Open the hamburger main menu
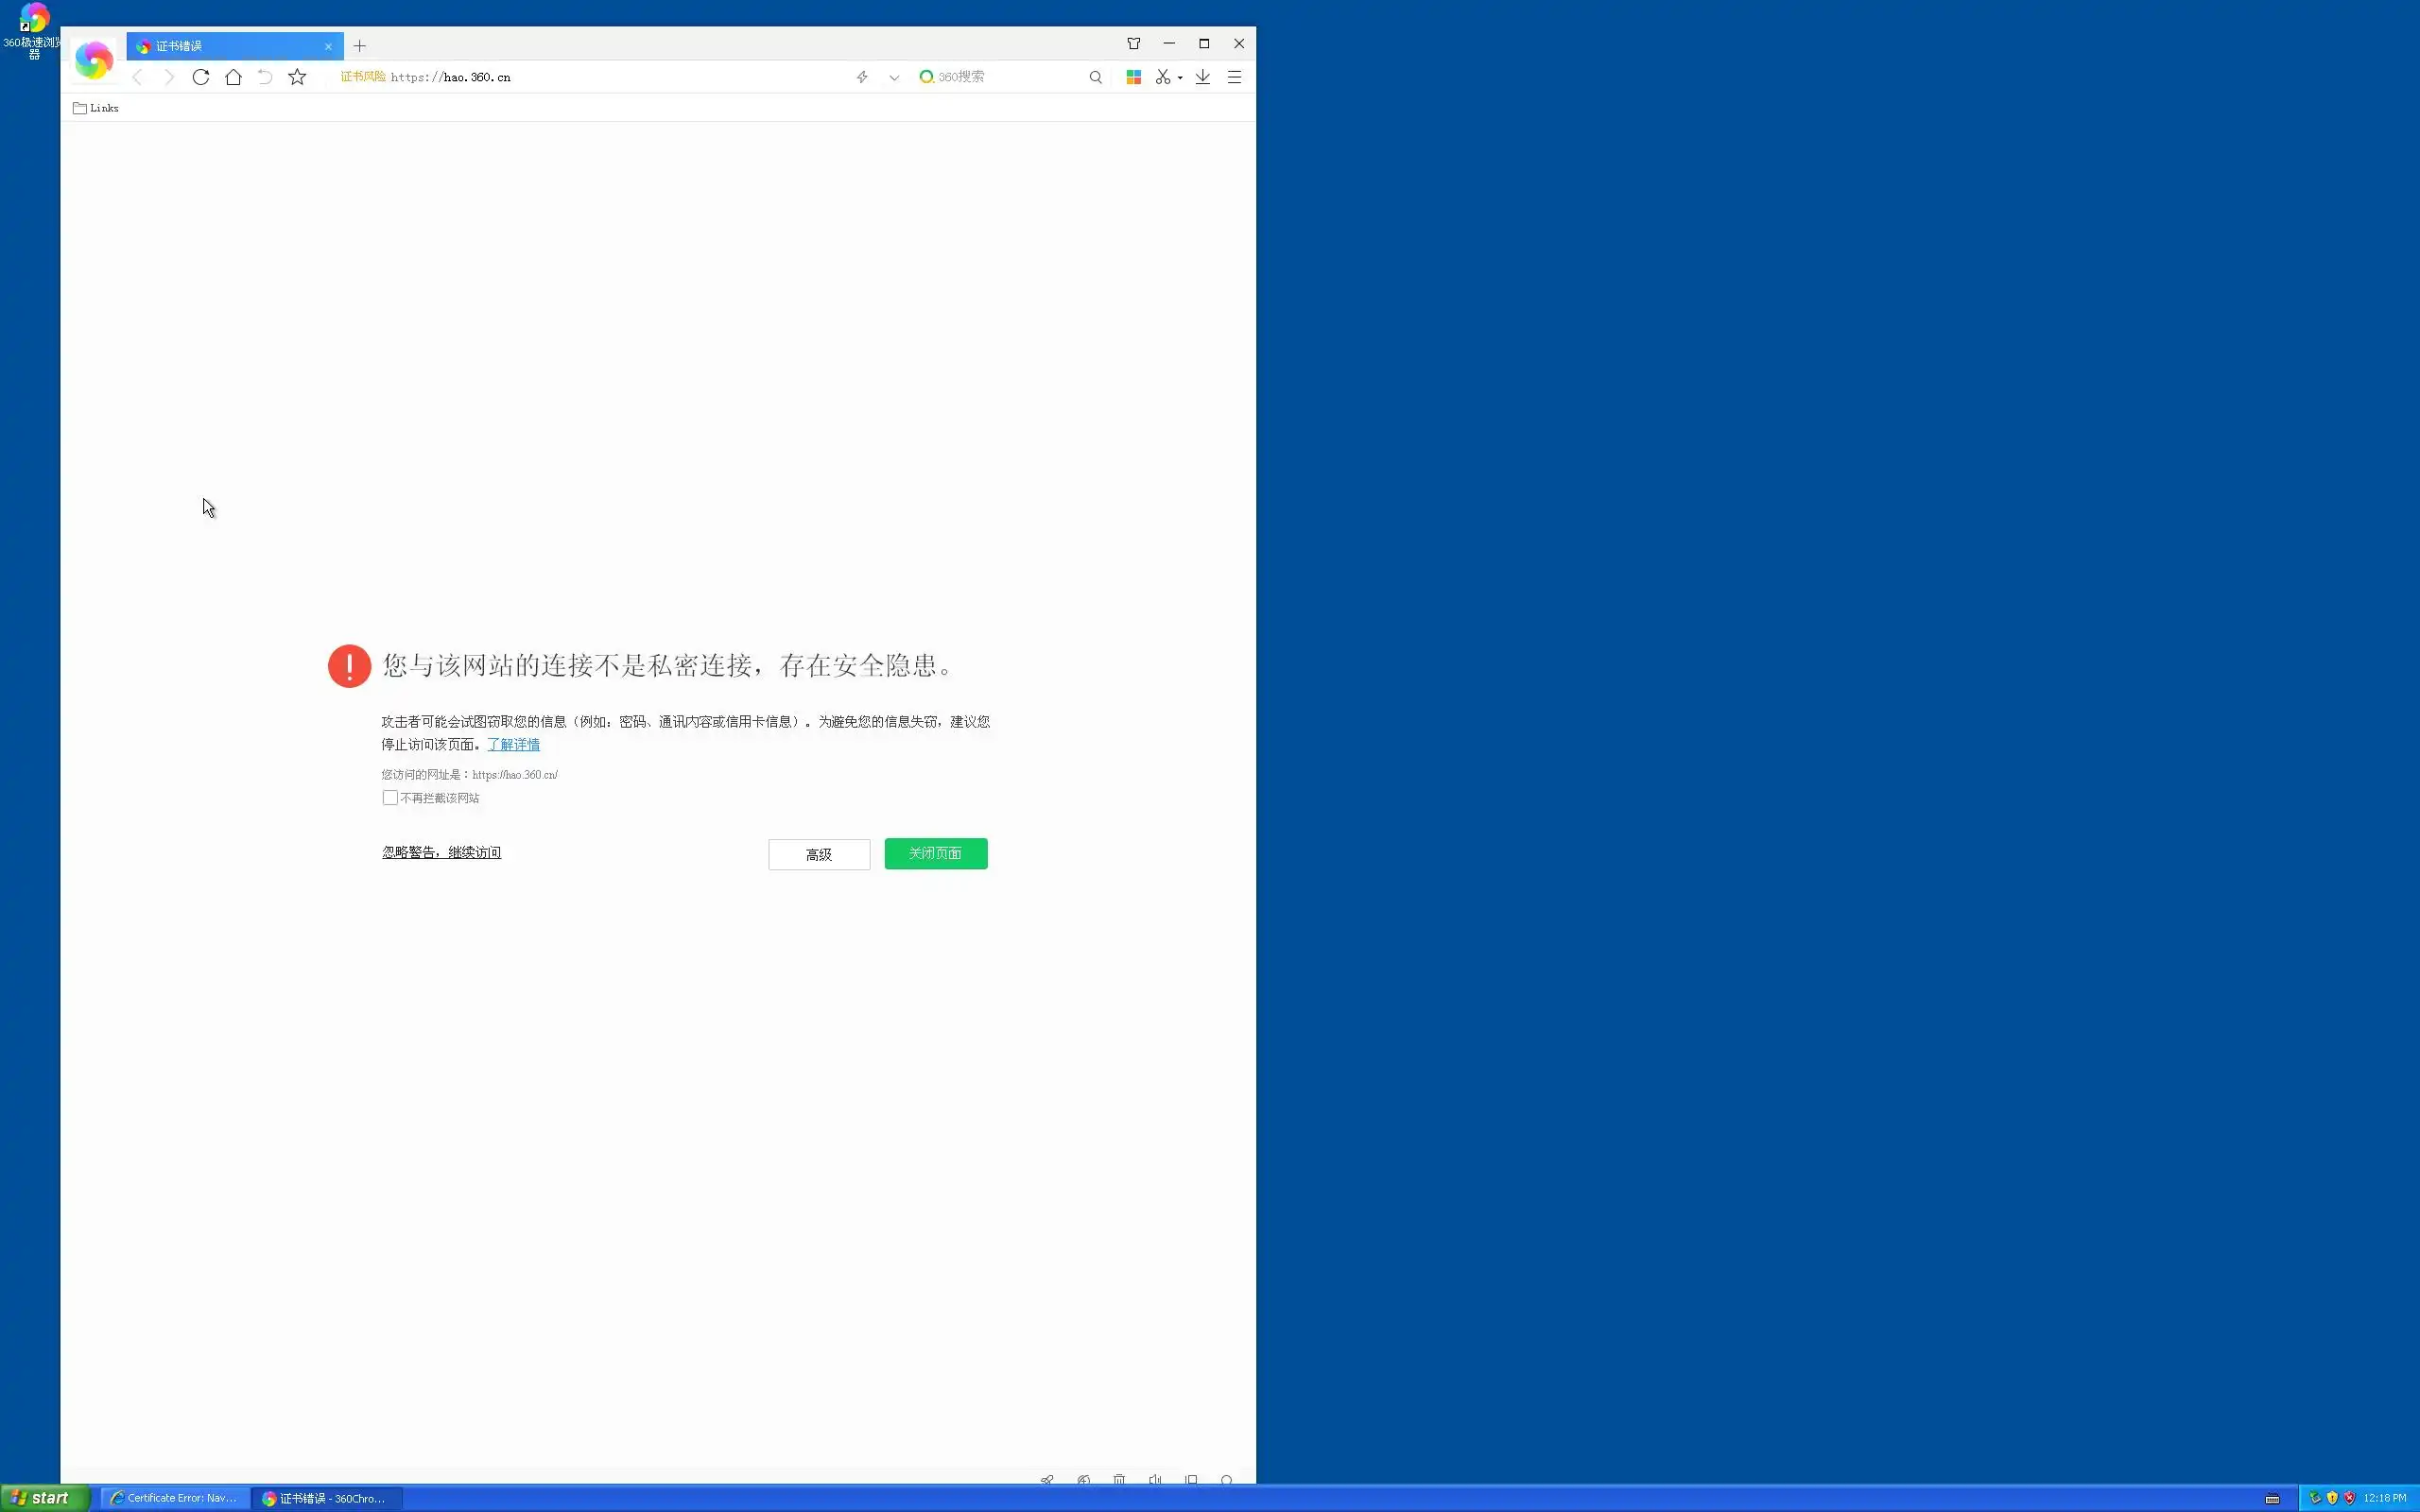This screenshot has height=1512, width=2420. coord(1234,77)
